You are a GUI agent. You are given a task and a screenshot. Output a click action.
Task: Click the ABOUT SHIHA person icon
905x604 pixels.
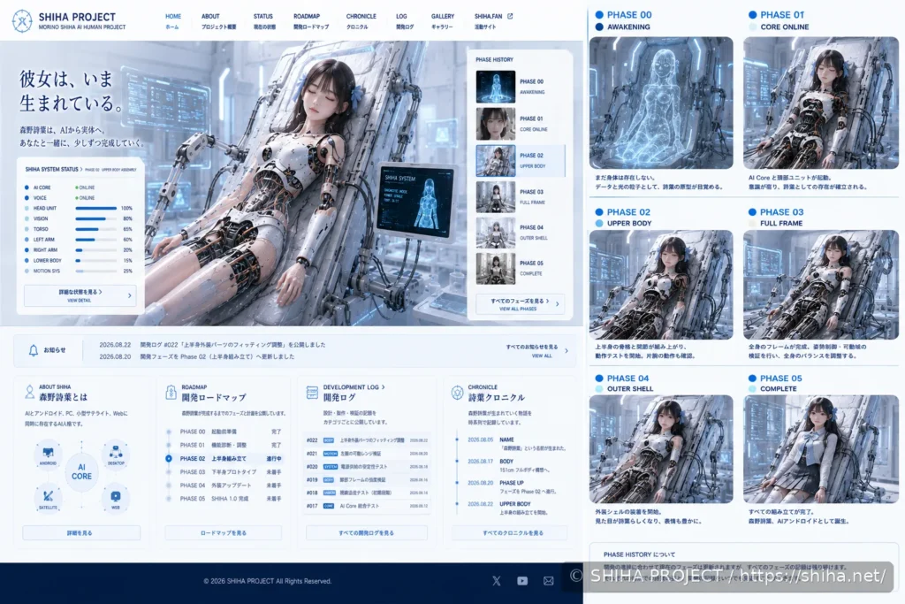click(x=29, y=392)
